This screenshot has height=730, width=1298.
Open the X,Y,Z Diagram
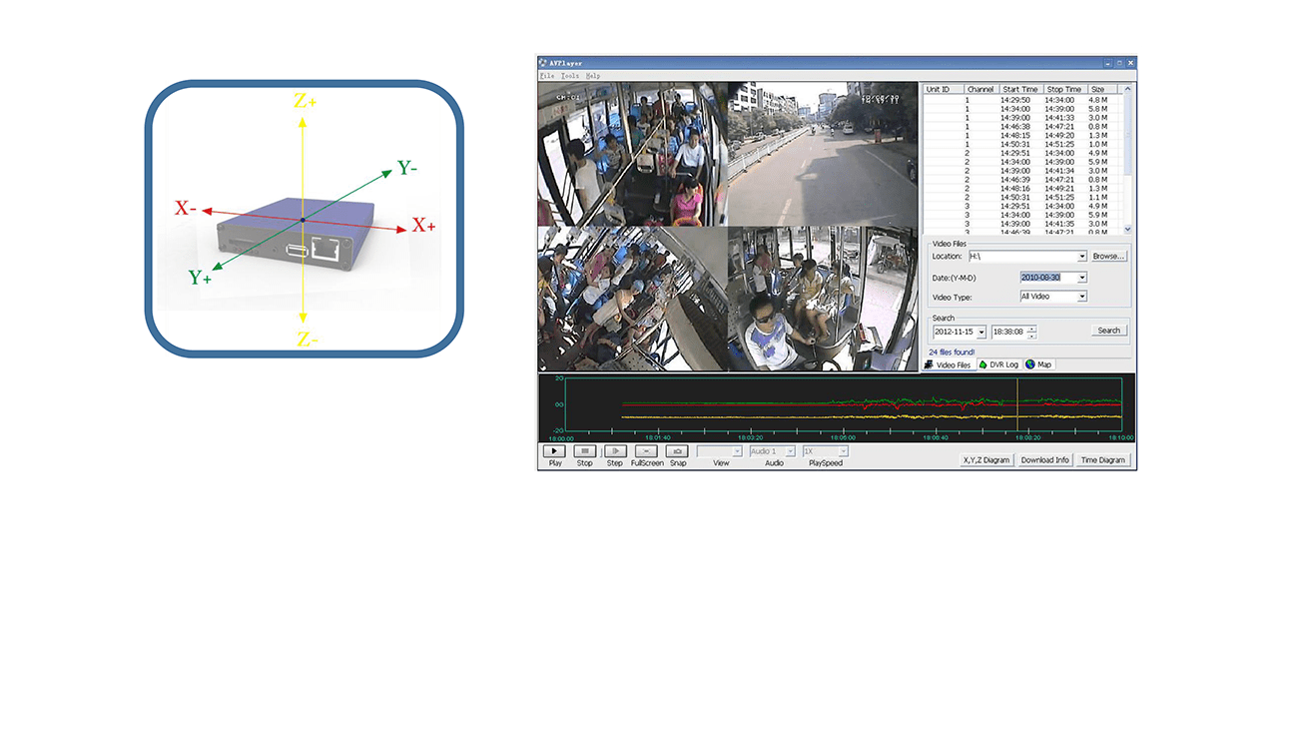point(986,460)
